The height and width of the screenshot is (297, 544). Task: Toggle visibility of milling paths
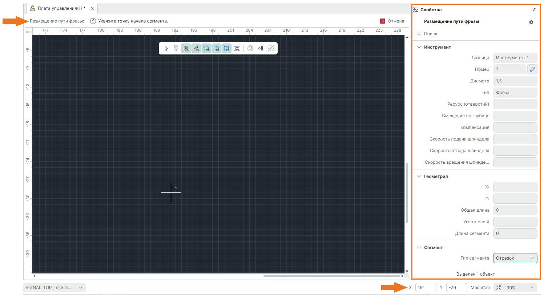pyautogui.click(x=196, y=48)
